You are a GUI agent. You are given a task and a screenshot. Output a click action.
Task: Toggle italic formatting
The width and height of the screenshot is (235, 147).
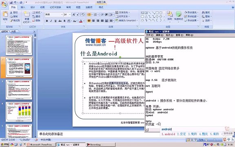(51, 21)
